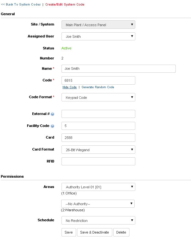Image resolution: width=191 pixels, height=241 pixels.
Task: Click the Hide Code link
Action: click(70, 87)
